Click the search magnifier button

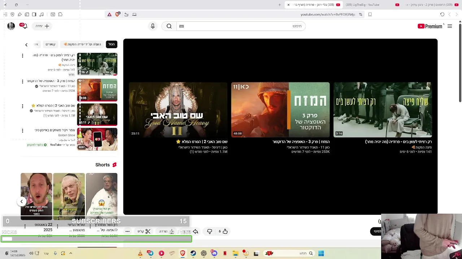point(169,26)
